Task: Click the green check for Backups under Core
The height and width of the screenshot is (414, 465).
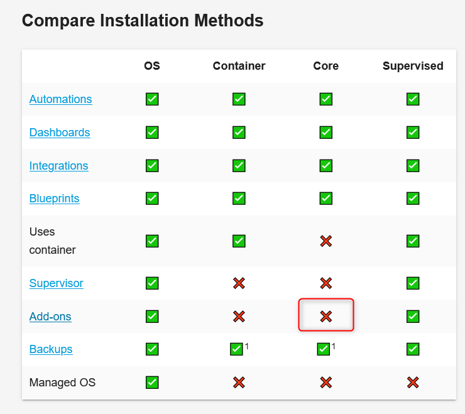Action: point(323,349)
